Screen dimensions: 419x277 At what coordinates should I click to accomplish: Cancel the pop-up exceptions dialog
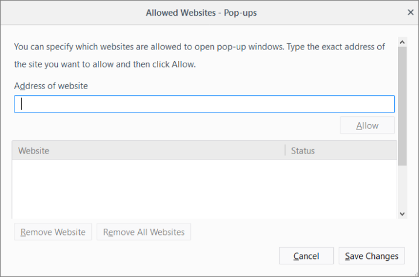click(306, 256)
